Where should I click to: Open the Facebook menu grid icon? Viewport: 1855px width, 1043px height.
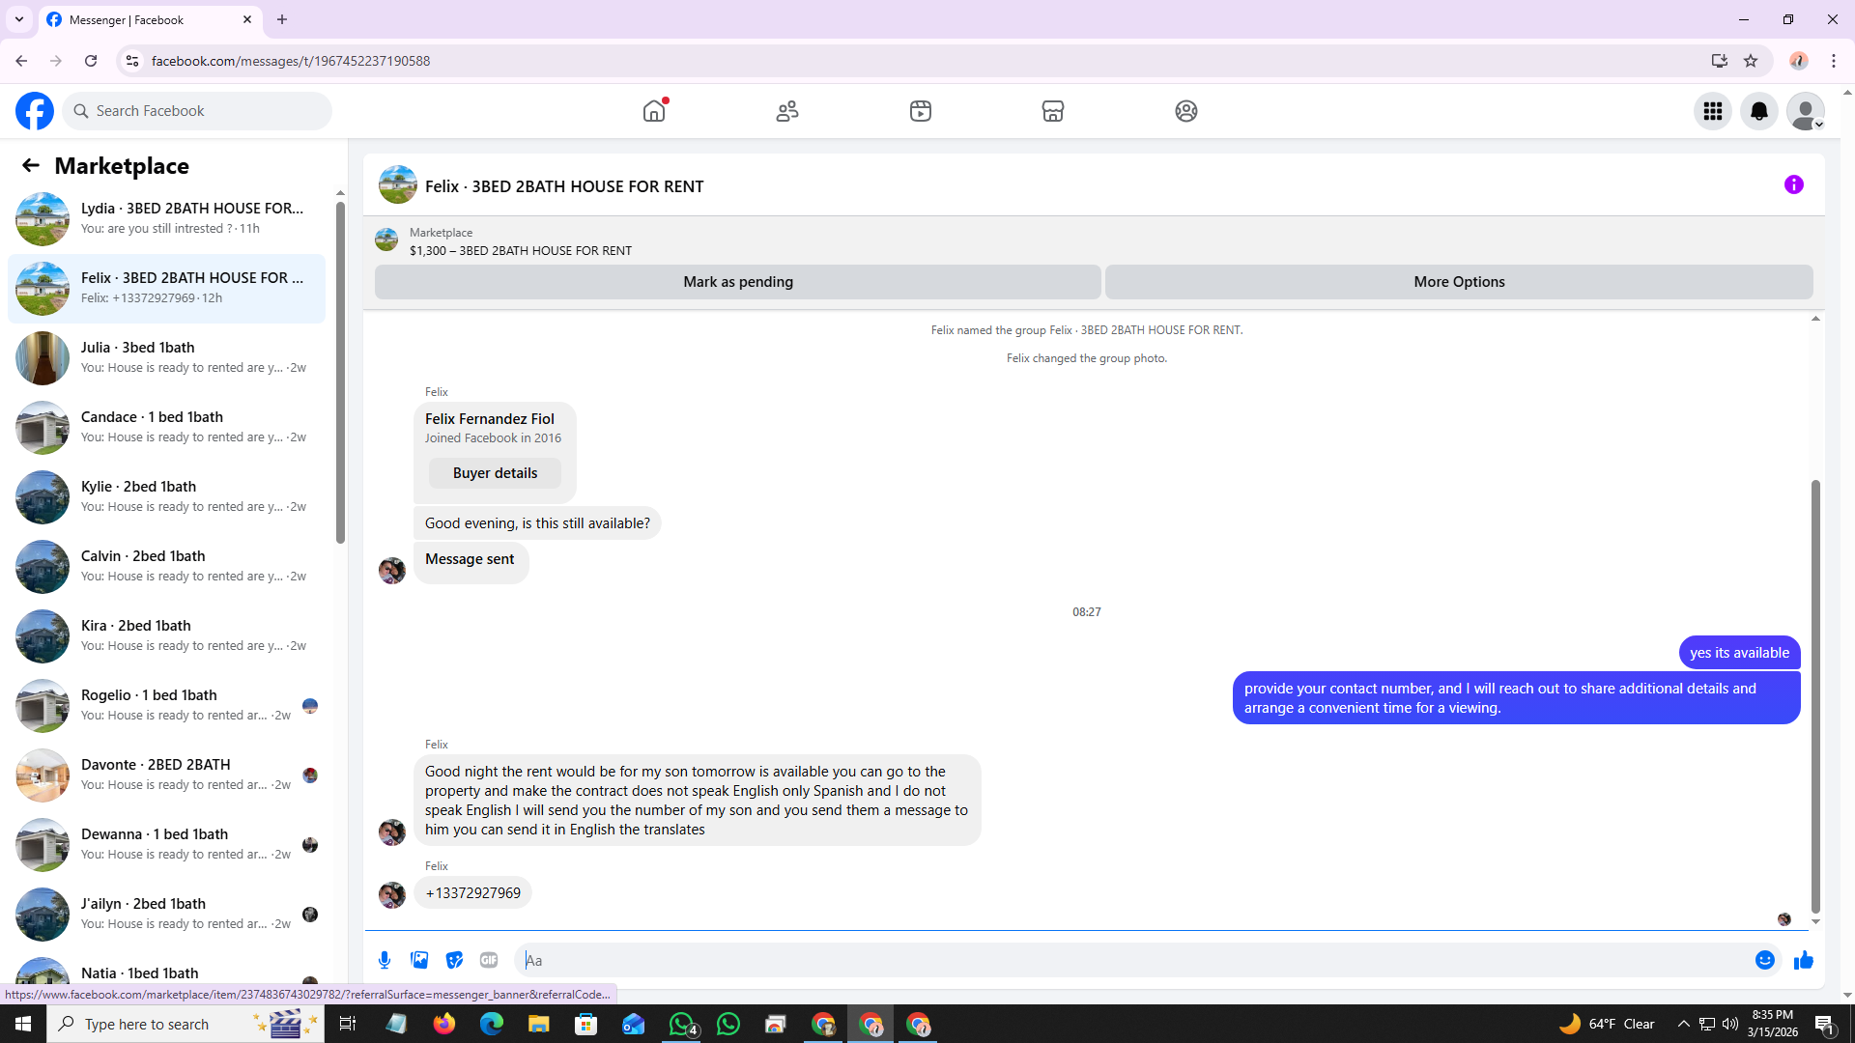point(1713,111)
